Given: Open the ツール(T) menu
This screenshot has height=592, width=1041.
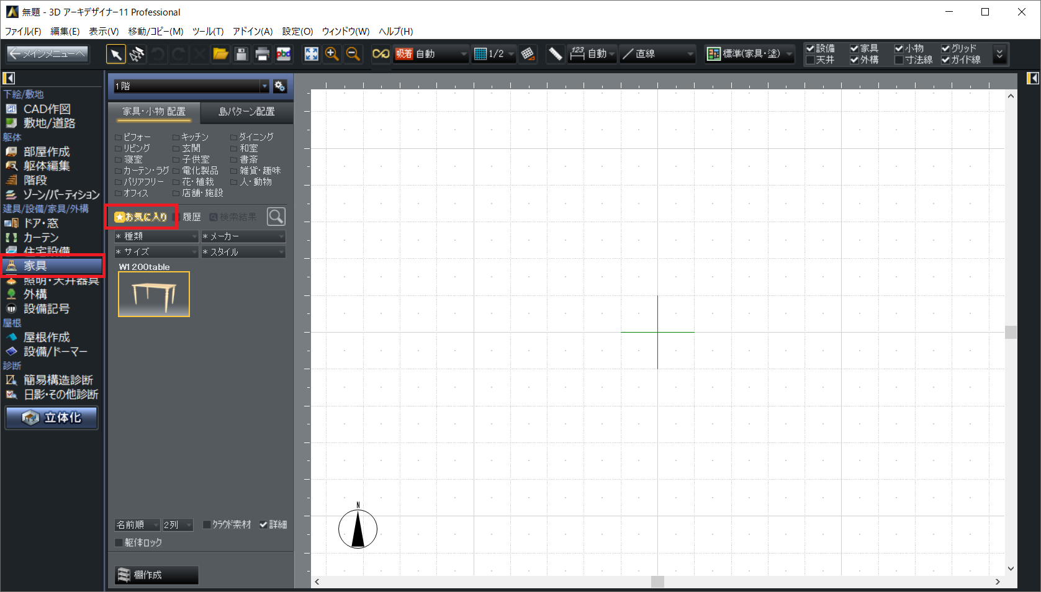Looking at the screenshot, I should [207, 31].
